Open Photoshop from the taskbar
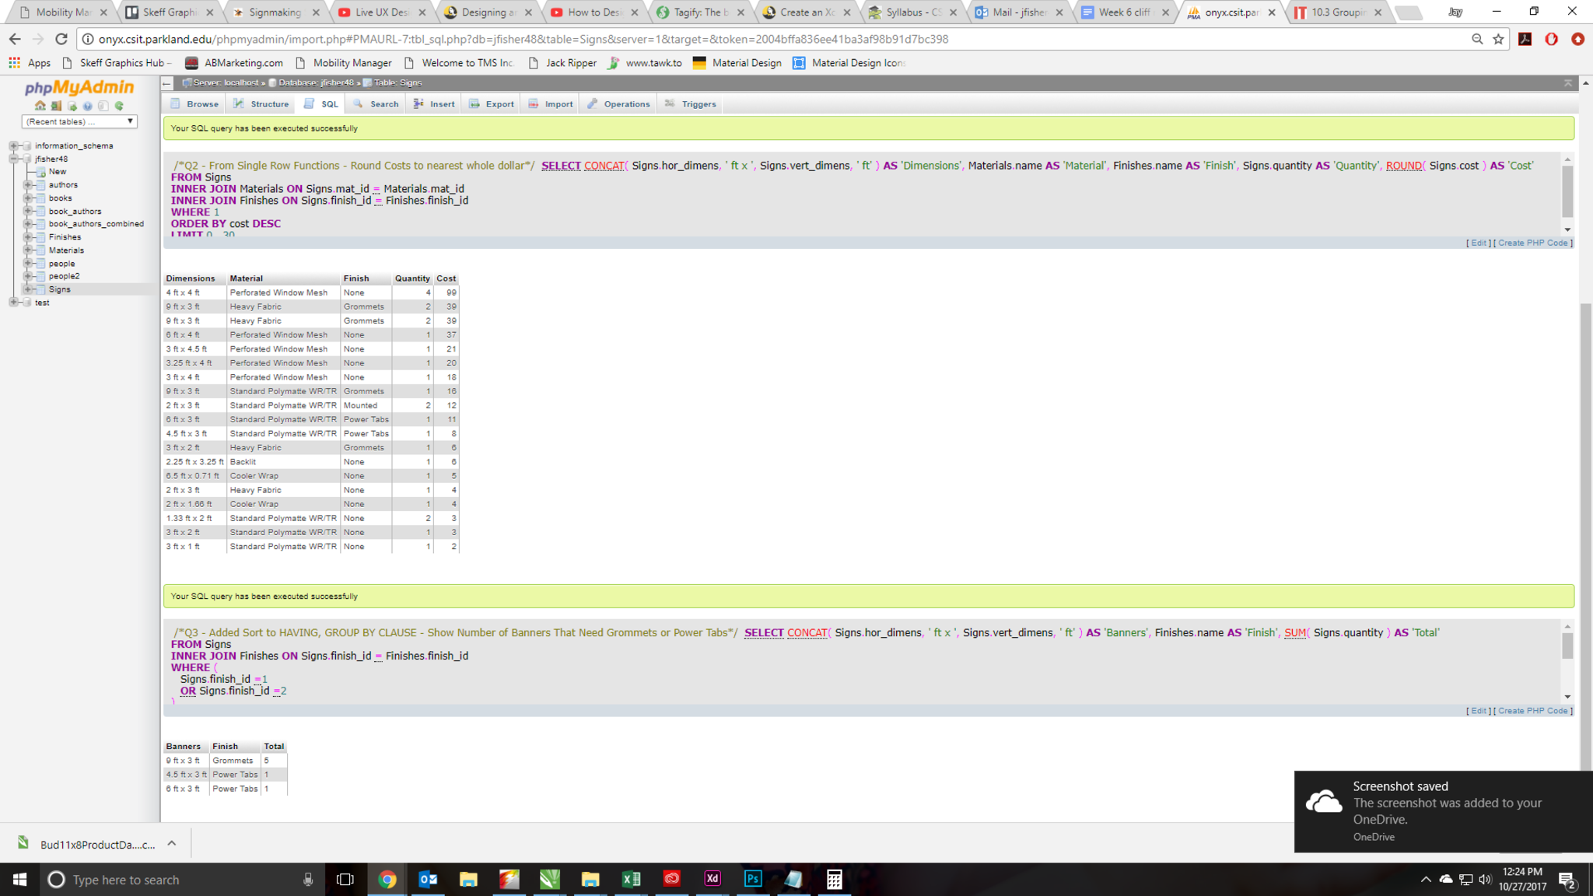 pyautogui.click(x=752, y=879)
